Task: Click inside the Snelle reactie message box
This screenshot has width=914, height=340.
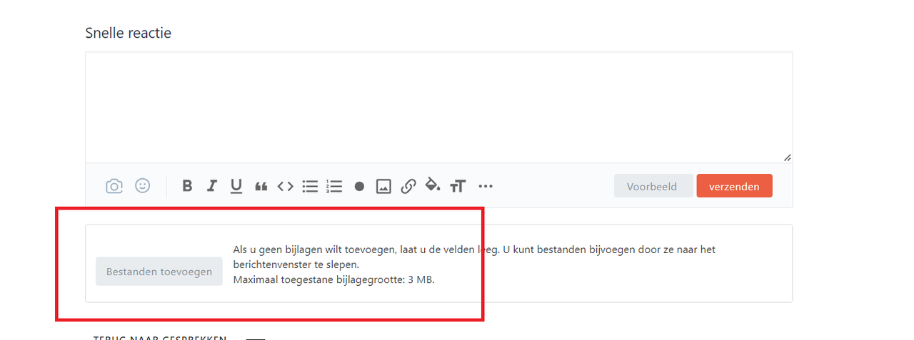Action: (438, 107)
